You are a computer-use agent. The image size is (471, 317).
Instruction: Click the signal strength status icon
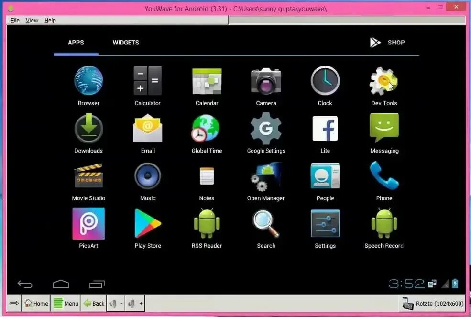coord(445,284)
